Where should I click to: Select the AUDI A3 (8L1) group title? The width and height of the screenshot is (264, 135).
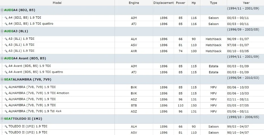(x=16, y=31)
